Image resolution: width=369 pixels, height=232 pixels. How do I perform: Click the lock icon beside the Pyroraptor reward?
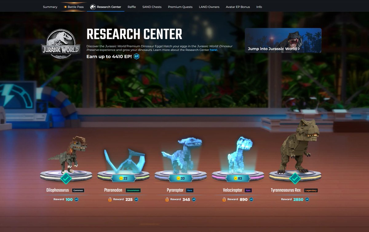(x=167, y=199)
